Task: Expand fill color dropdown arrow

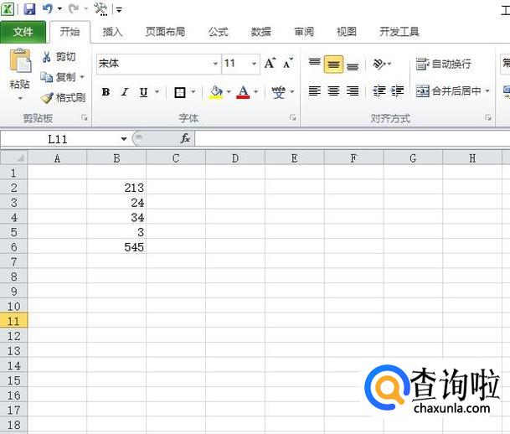Action: (229, 92)
